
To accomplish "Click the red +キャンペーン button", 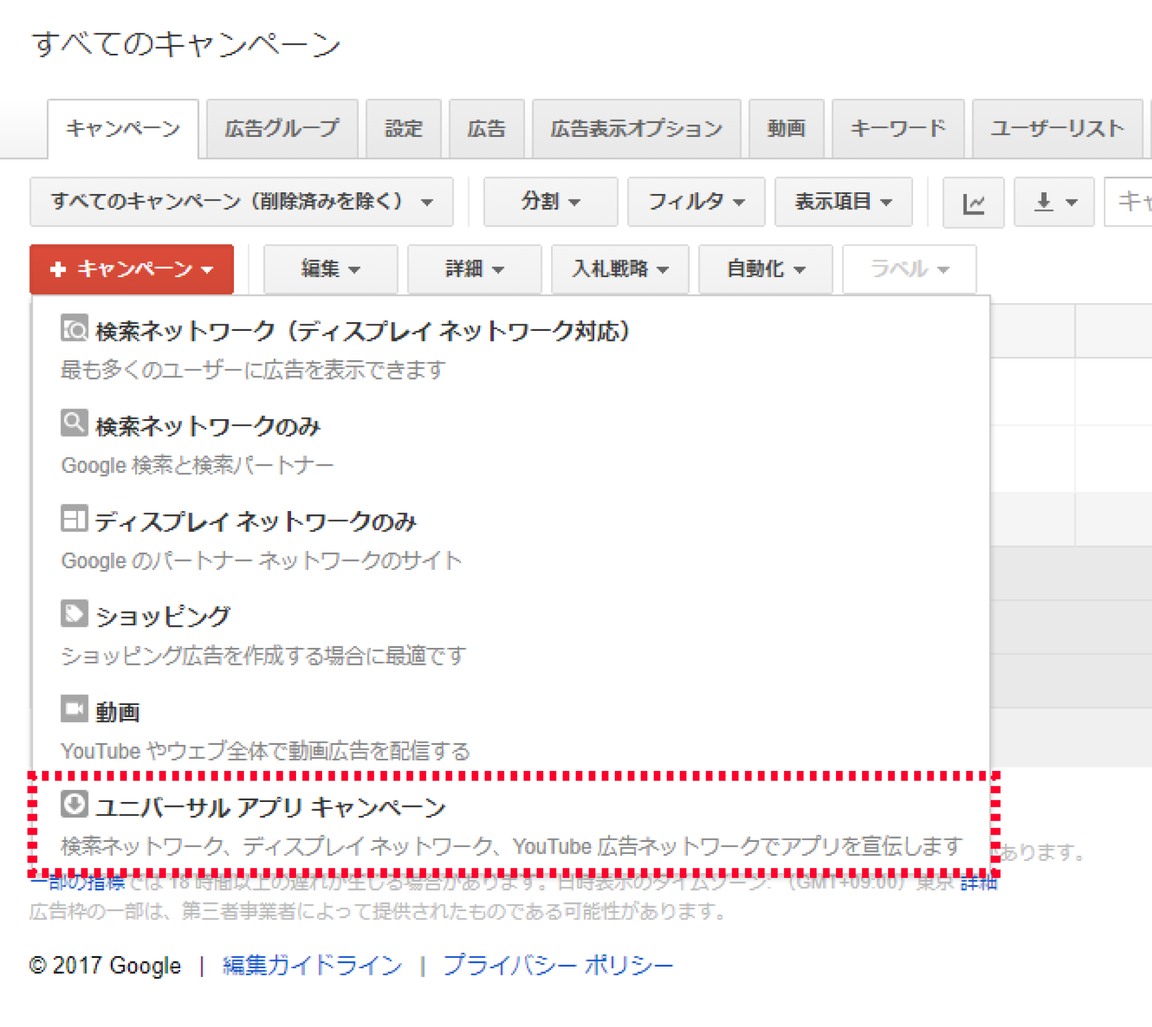I will 131,269.
